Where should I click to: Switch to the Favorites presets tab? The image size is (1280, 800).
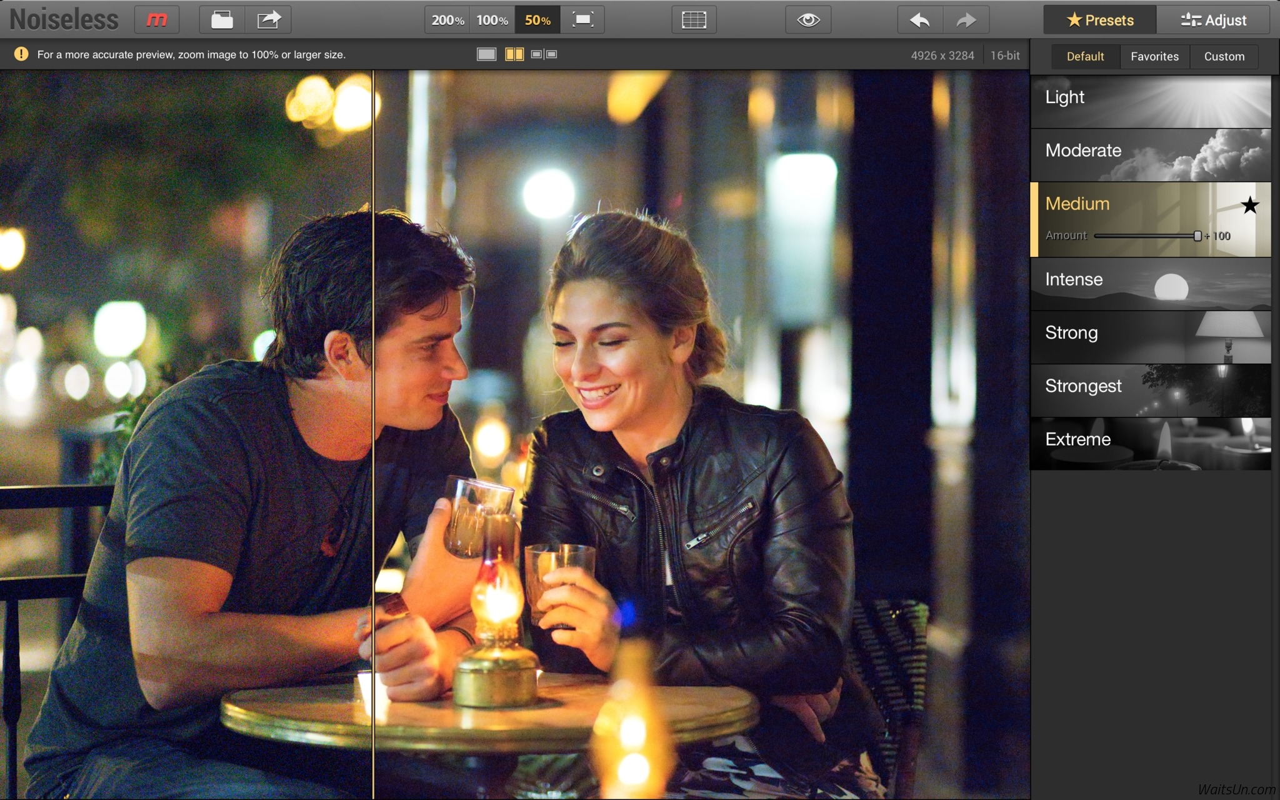click(x=1154, y=56)
